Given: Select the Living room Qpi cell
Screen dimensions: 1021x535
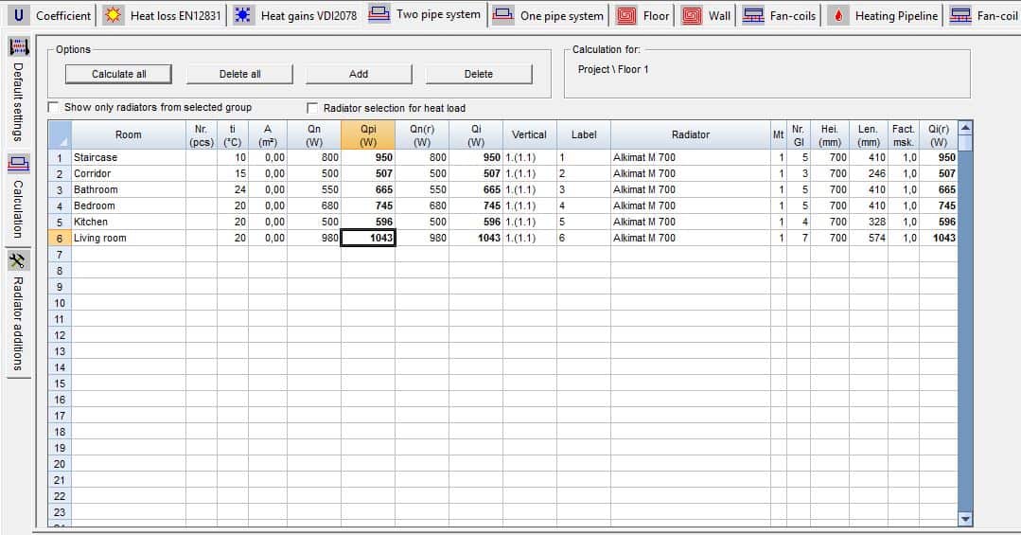Looking at the screenshot, I should point(367,239).
